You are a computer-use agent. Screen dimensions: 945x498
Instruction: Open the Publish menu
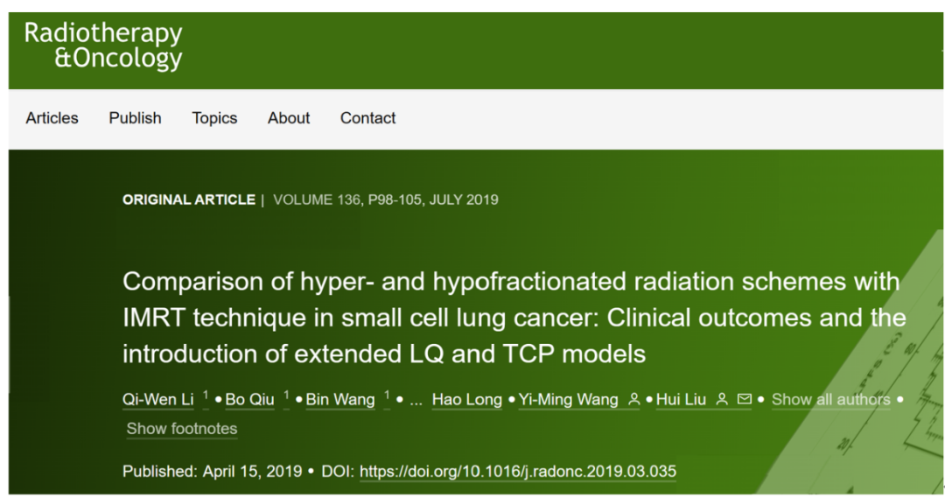[135, 118]
